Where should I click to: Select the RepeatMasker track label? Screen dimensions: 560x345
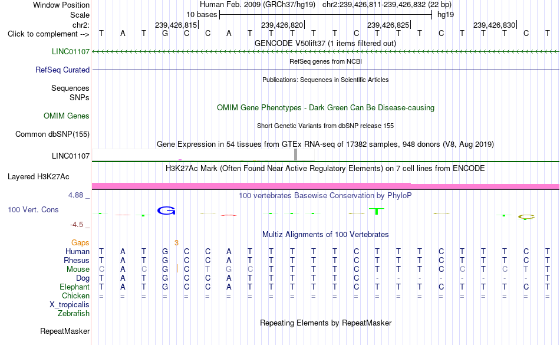coord(65,331)
